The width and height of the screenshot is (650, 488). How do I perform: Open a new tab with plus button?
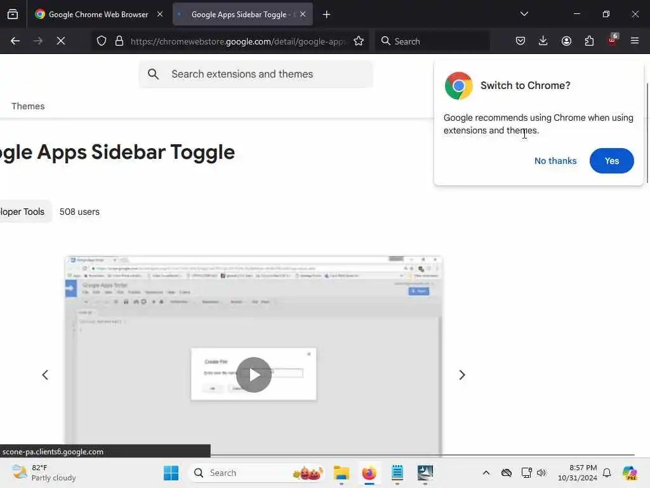coord(327,15)
